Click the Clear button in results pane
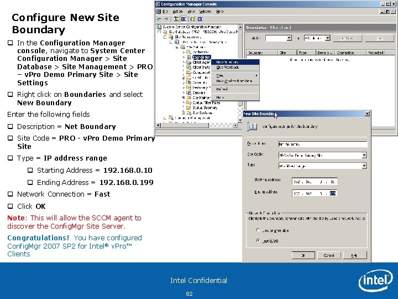The height and width of the screenshot is (299, 398). coord(379,38)
